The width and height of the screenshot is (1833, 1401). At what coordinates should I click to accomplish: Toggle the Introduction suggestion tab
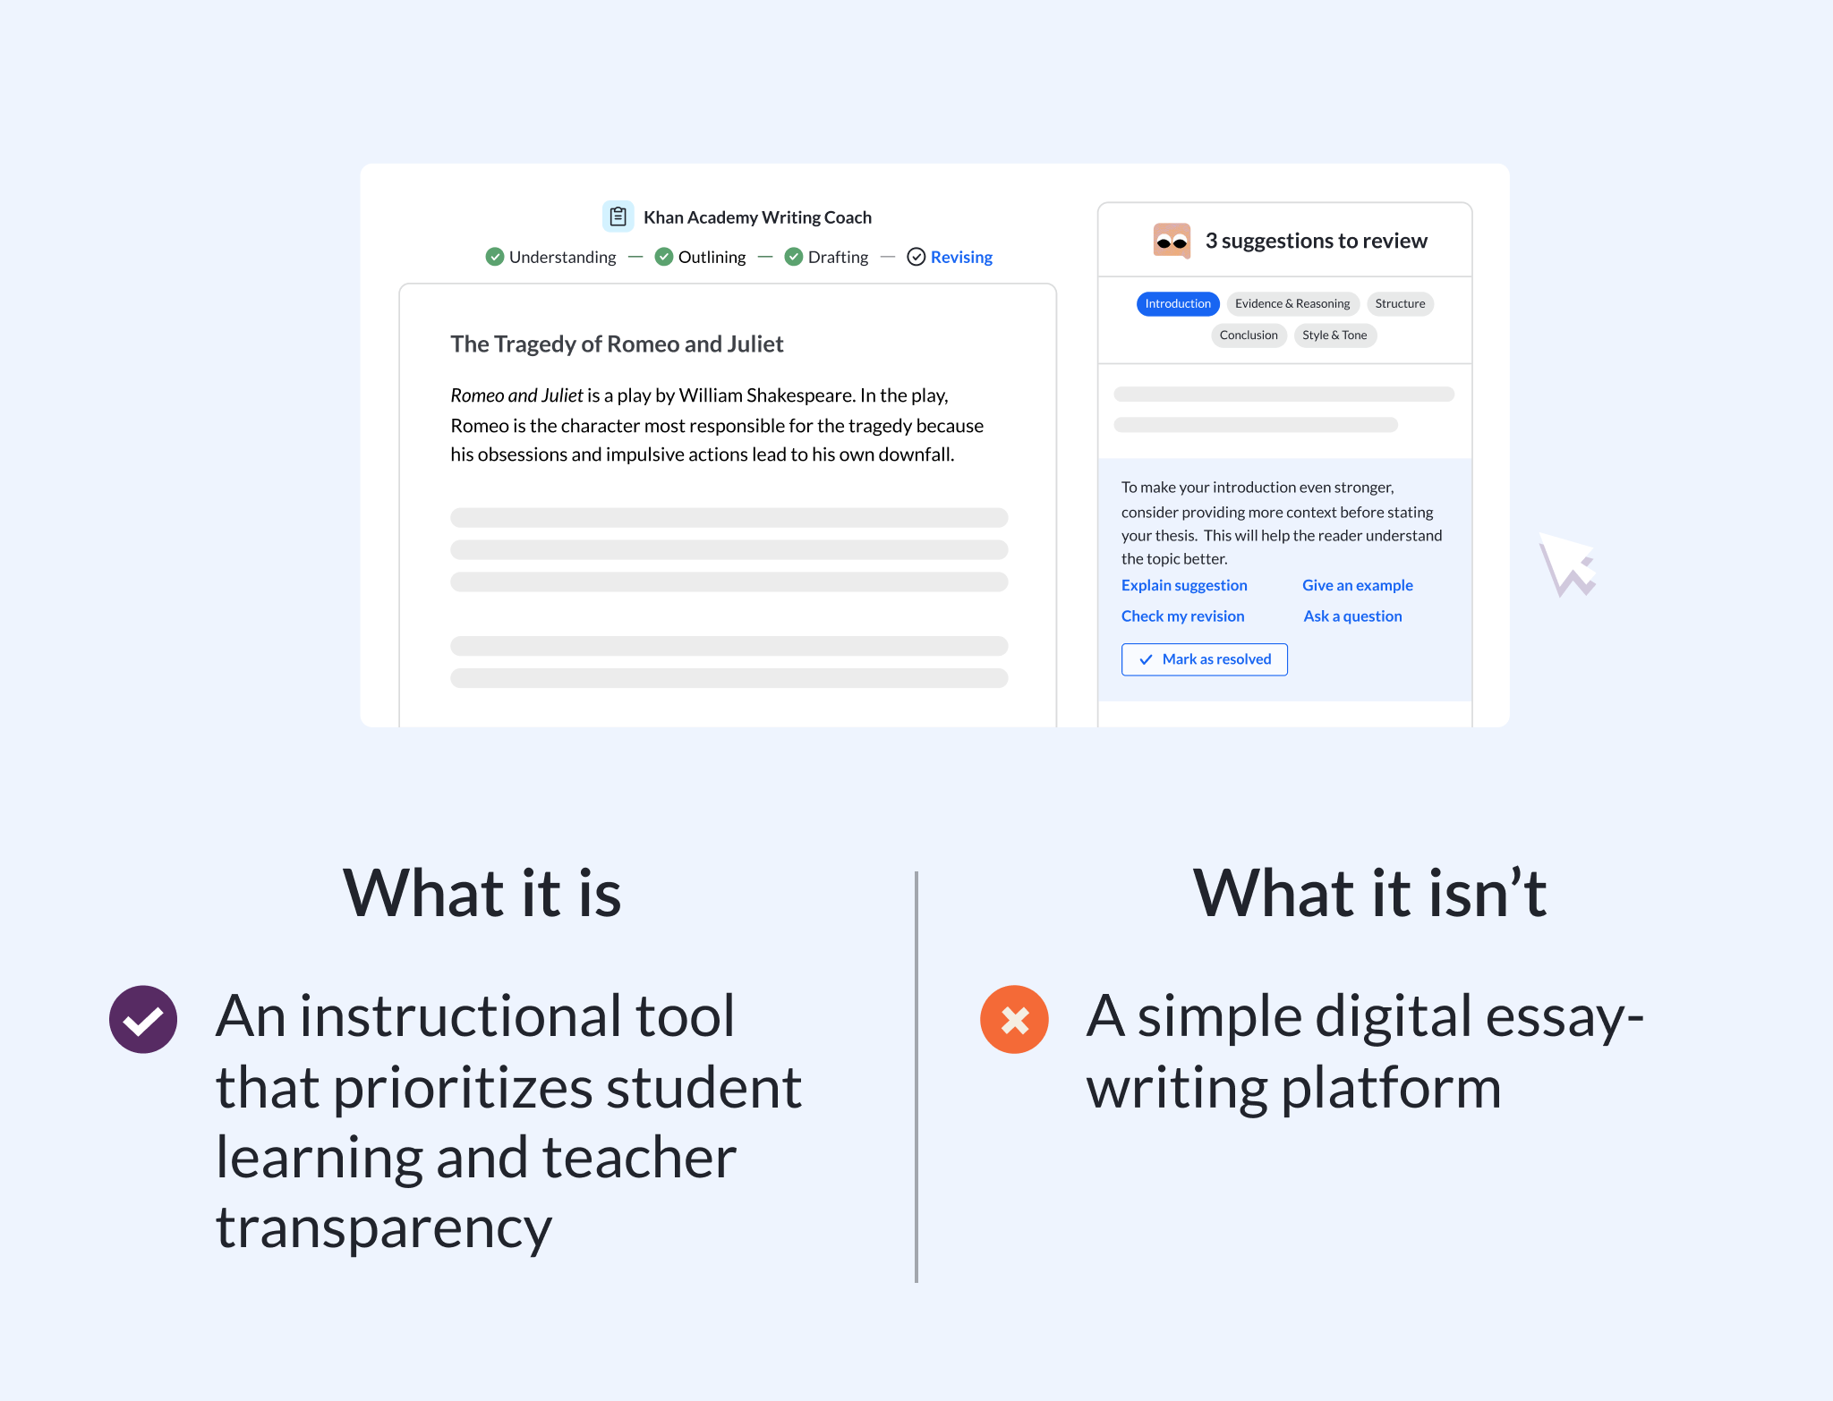click(x=1178, y=305)
